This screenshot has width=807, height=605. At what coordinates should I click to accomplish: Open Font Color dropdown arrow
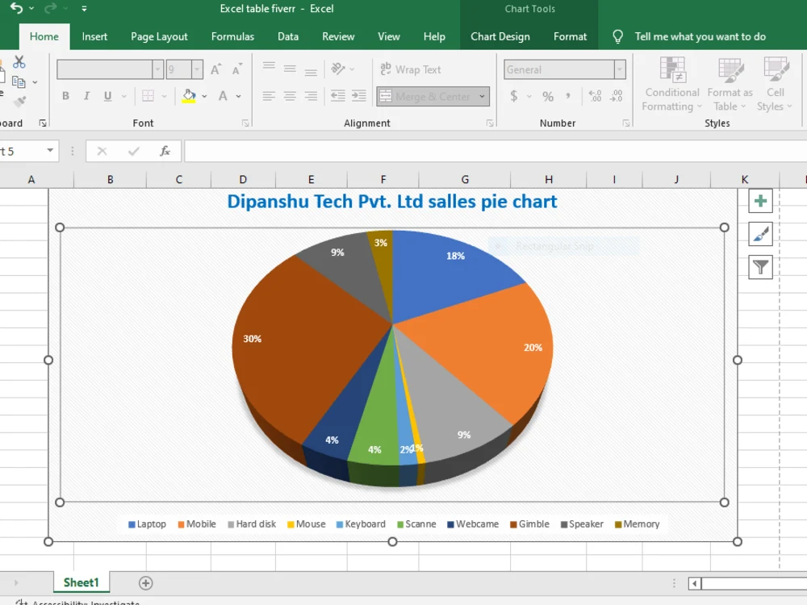click(x=238, y=96)
